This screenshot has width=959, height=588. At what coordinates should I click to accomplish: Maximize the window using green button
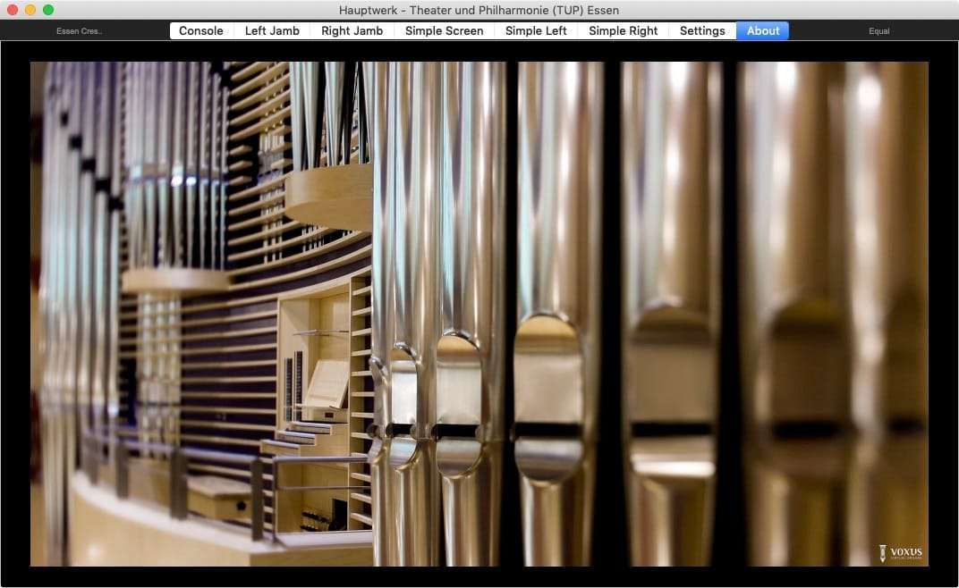coord(48,10)
